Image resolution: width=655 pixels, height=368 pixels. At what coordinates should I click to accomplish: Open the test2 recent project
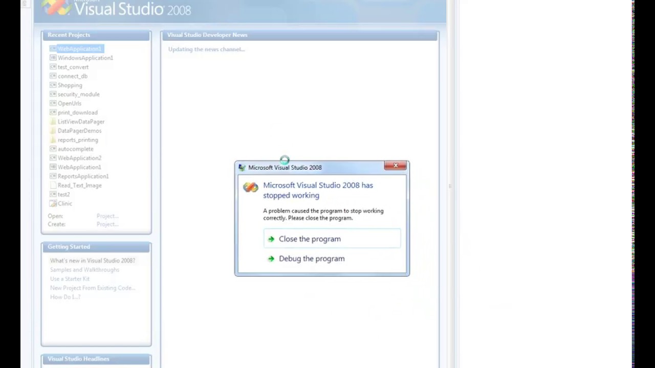tap(64, 194)
